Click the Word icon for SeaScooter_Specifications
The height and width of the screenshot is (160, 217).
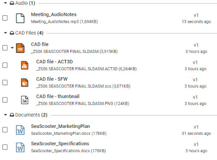(20, 147)
